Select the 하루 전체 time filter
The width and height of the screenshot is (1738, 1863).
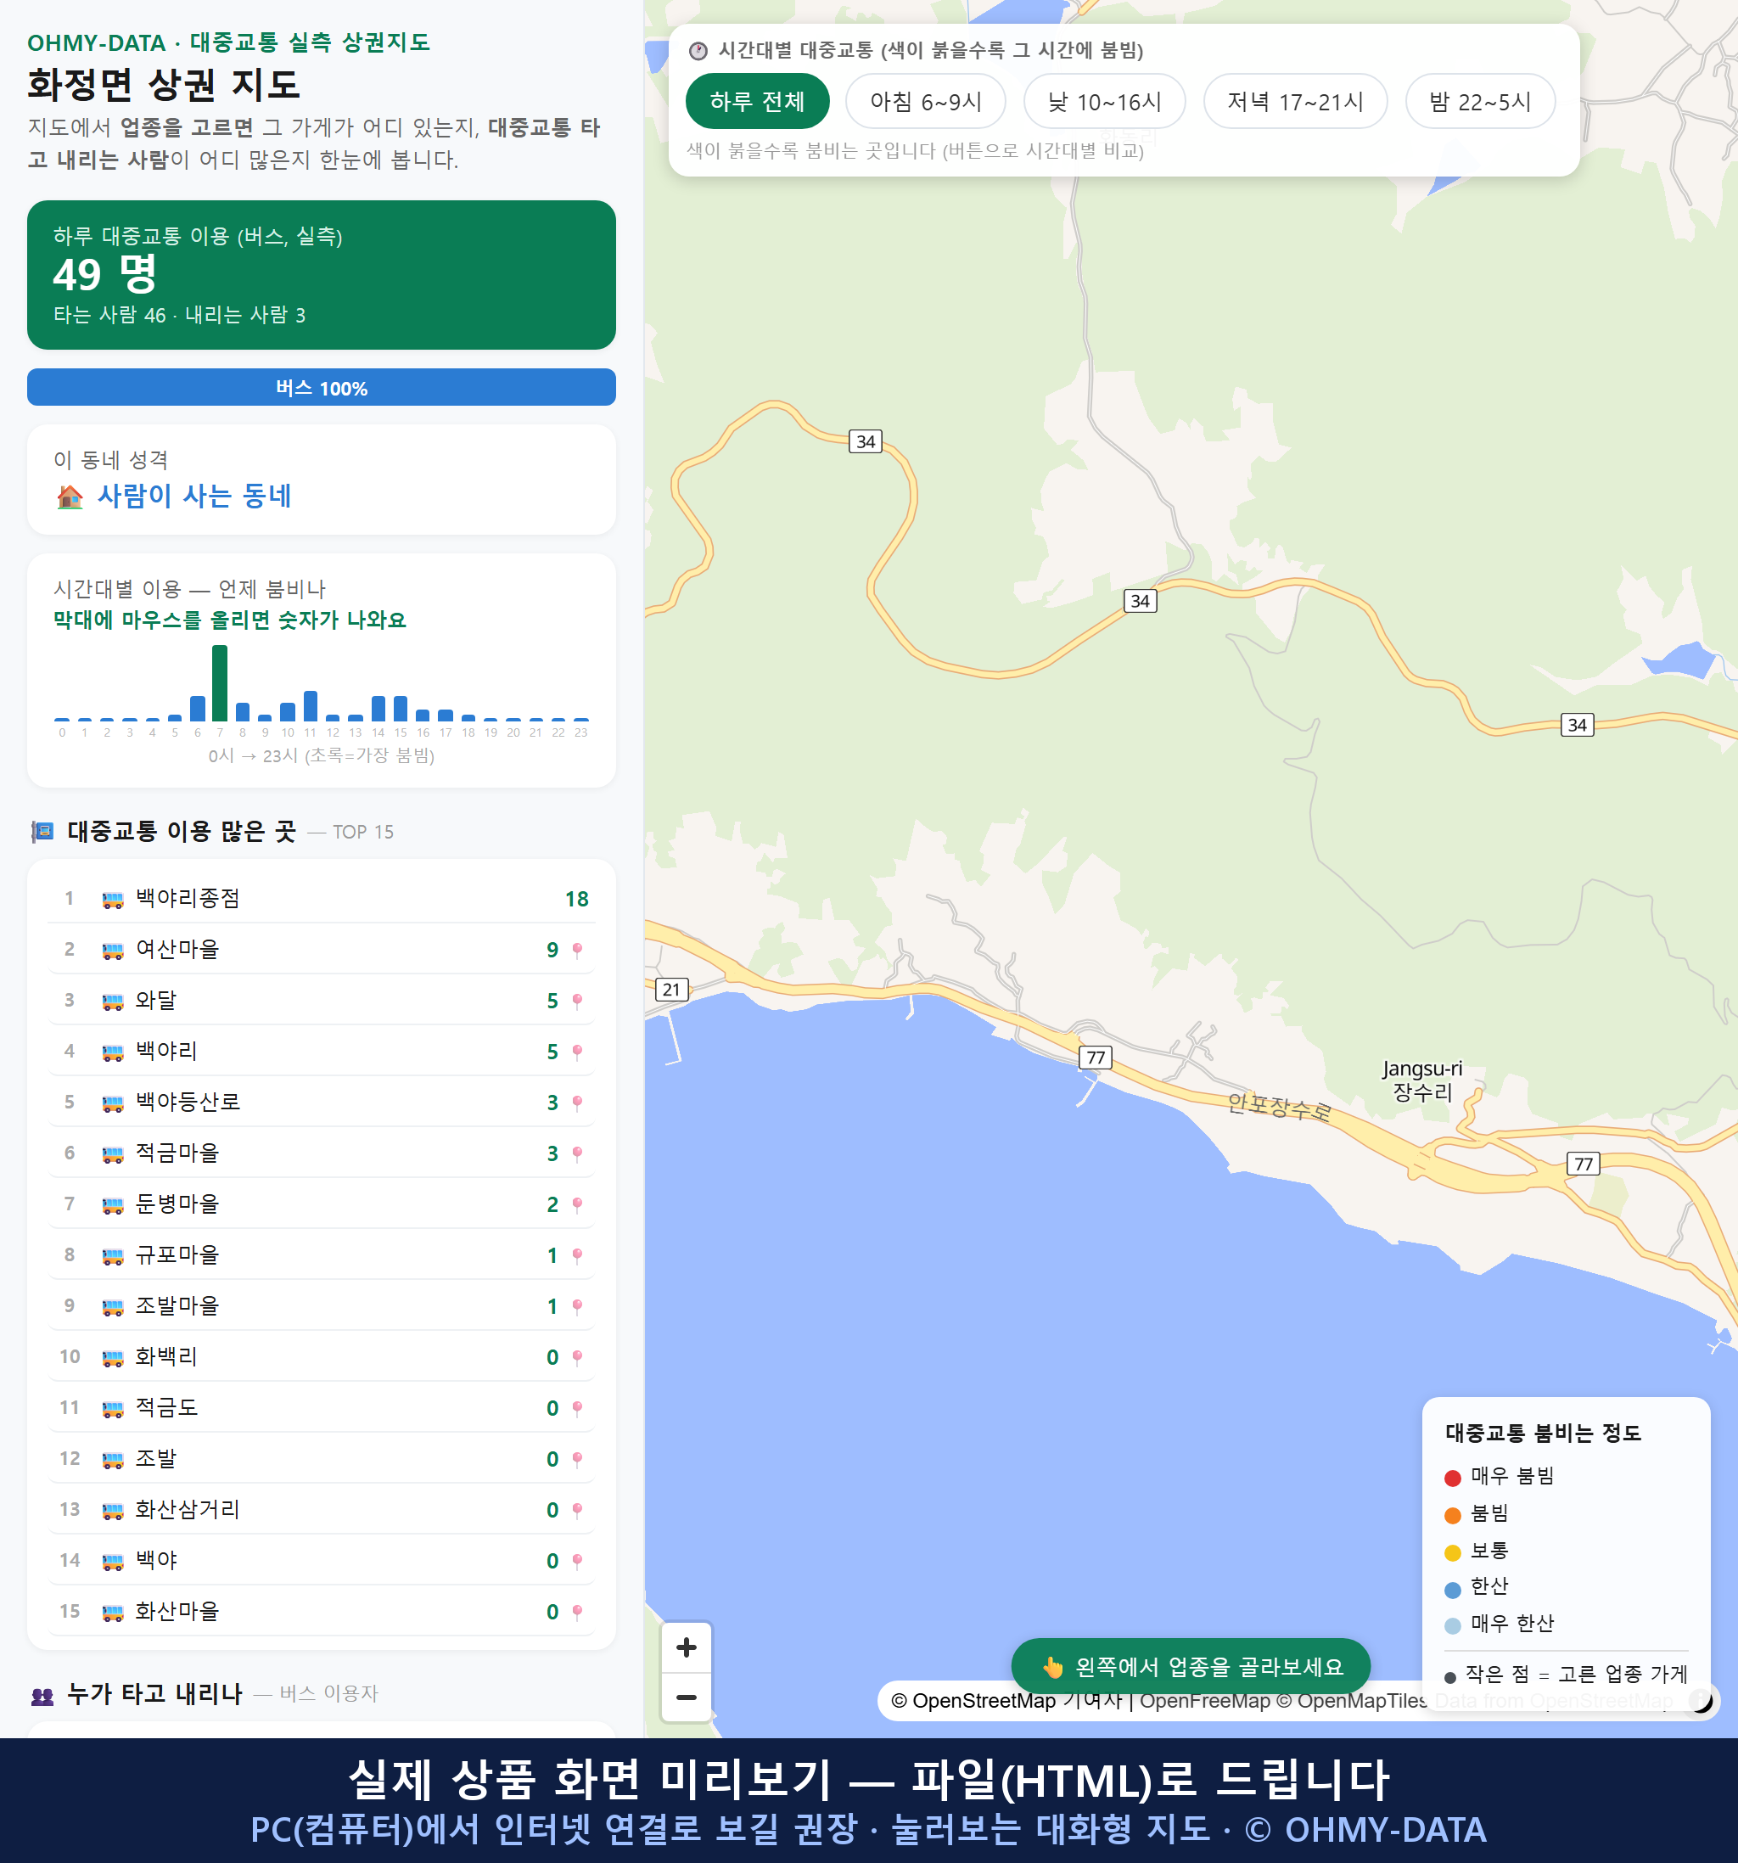coord(757,101)
